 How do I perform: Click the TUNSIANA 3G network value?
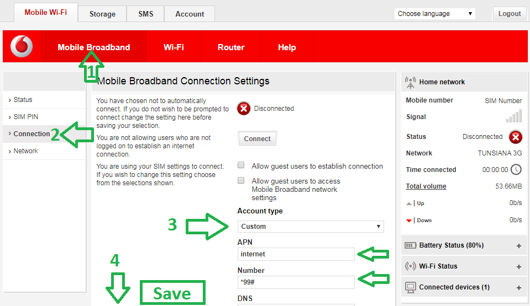pyautogui.click(x=500, y=153)
